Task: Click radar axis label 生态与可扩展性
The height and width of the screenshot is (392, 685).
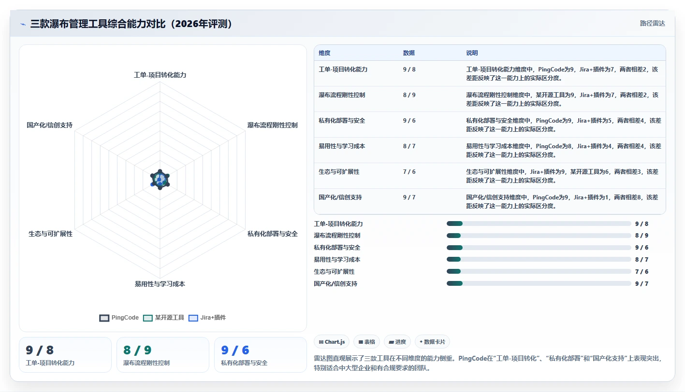Action: [x=51, y=234]
